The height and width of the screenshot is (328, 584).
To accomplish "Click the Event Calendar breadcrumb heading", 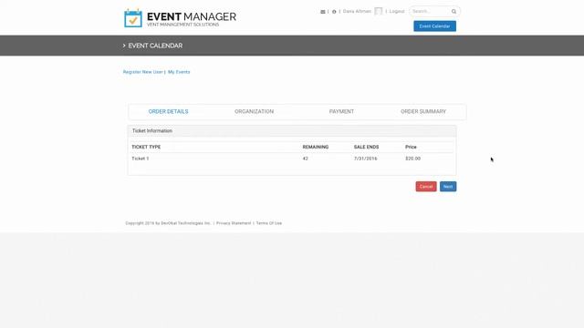I will [x=155, y=46].
